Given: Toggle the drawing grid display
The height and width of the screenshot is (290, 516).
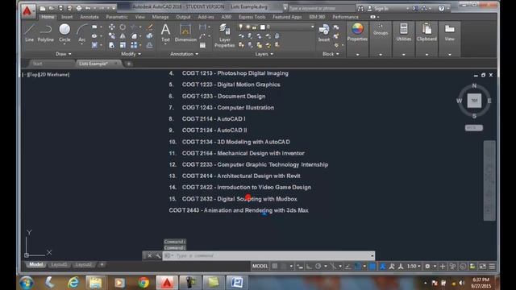Looking at the screenshot, I should (275, 267).
